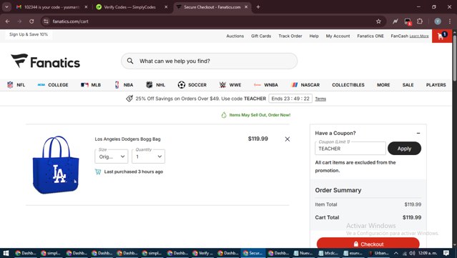The height and width of the screenshot is (258, 457).
Task: Proceed with the red Checkout button
Action: pos(368,244)
